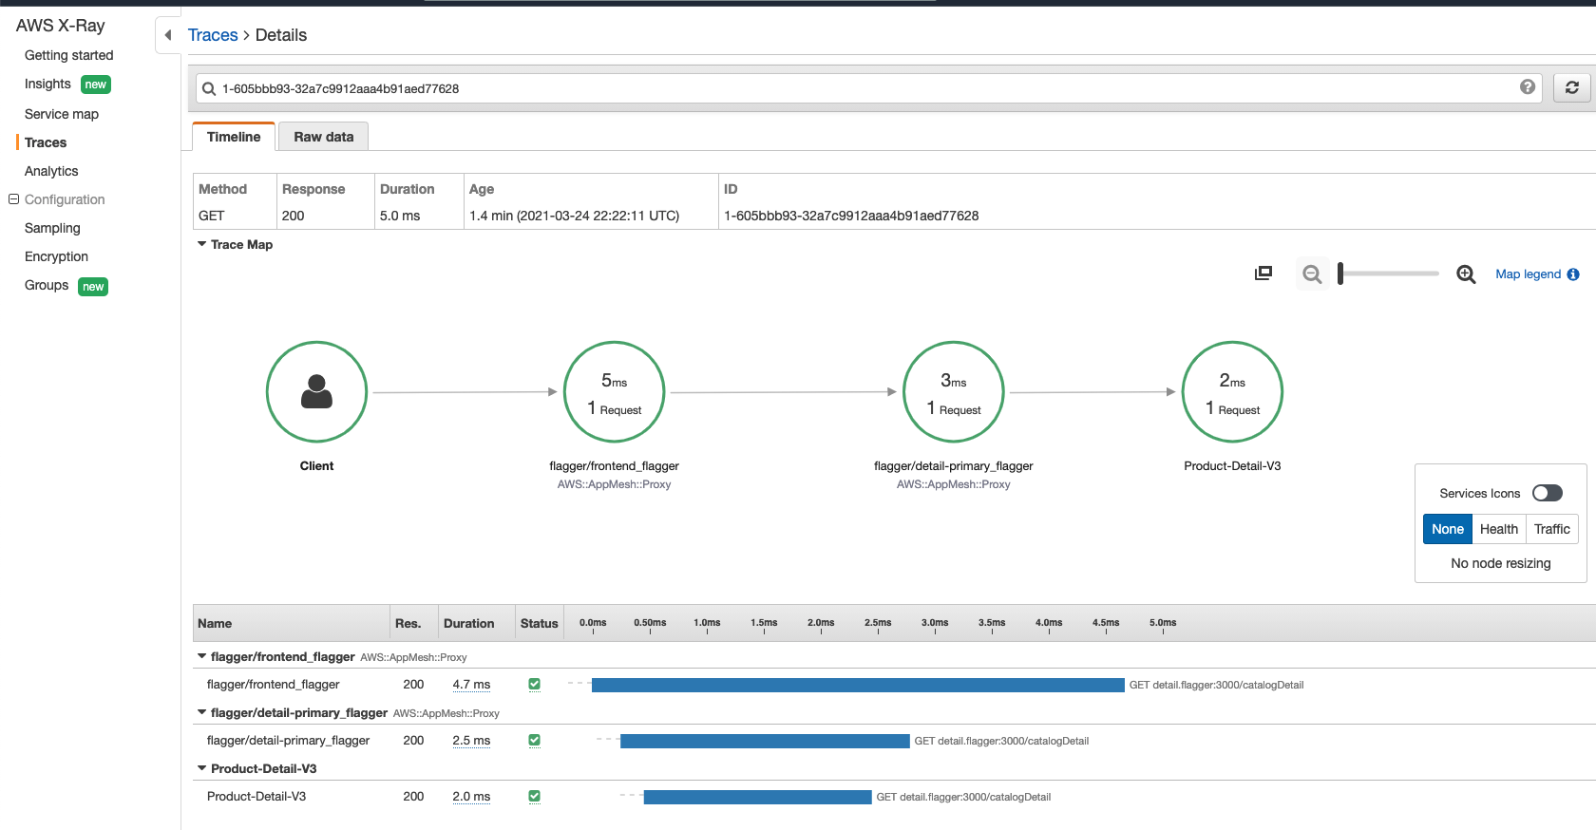Open Service map in sidebar

(x=62, y=114)
